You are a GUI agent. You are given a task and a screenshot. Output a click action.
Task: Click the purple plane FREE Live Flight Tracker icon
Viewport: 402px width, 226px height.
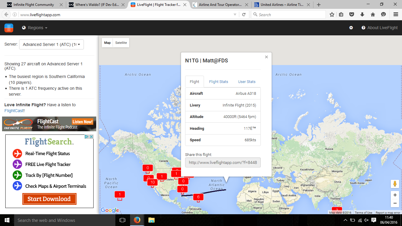tap(17, 164)
